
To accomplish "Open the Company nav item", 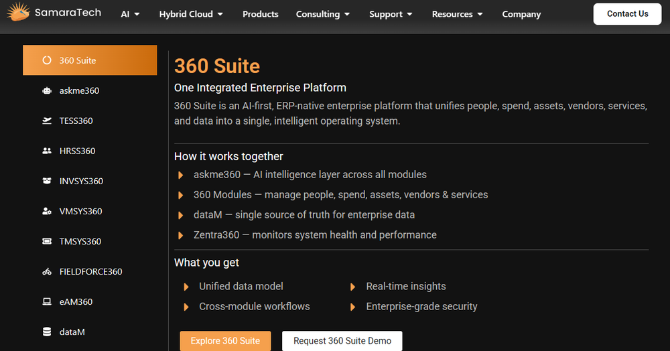I will (521, 14).
